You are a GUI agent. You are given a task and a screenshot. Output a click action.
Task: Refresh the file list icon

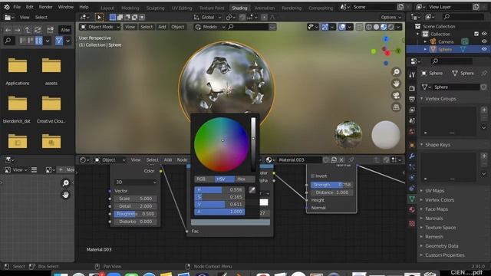[38, 30]
